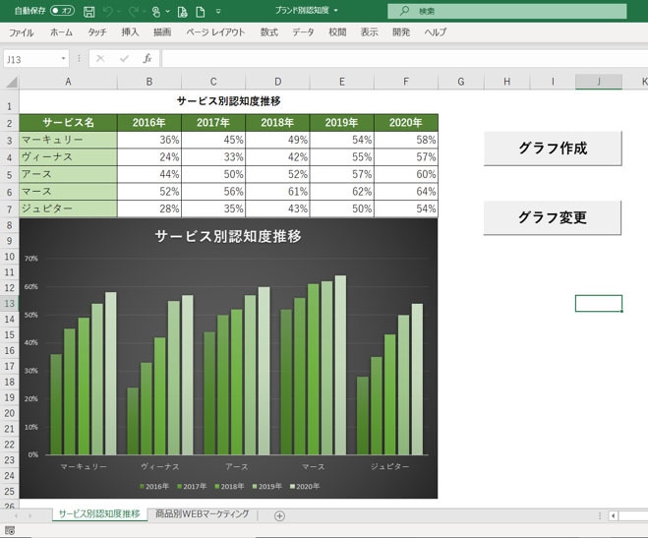Switch to the 数式 ribbon tab
The image size is (648, 538).
(x=269, y=32)
